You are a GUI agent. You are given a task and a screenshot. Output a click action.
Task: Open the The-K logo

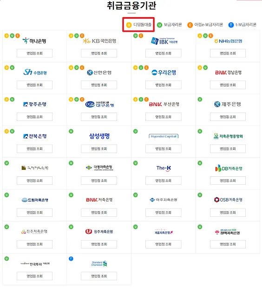(x=164, y=168)
